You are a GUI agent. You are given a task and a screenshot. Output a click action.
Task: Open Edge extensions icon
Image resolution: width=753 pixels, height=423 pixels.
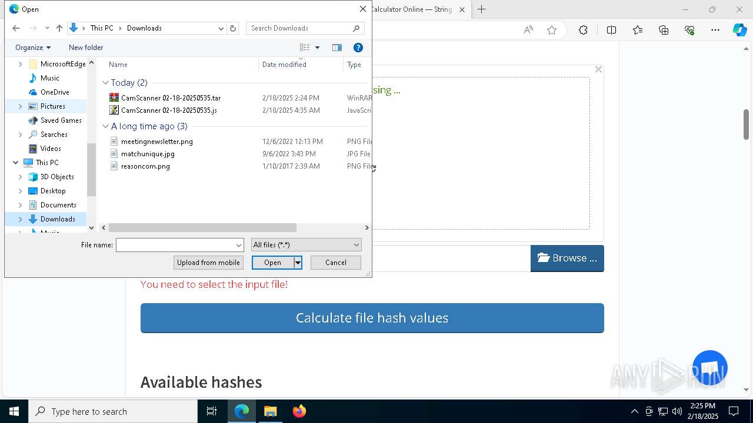point(583,31)
